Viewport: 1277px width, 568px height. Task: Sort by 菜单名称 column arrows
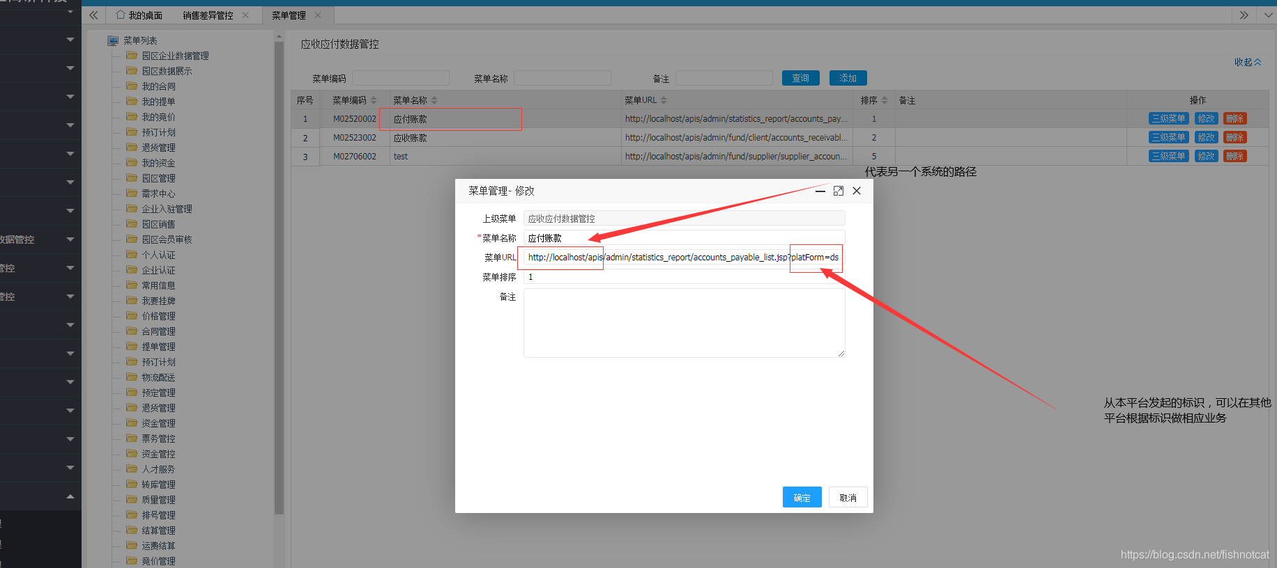434,100
